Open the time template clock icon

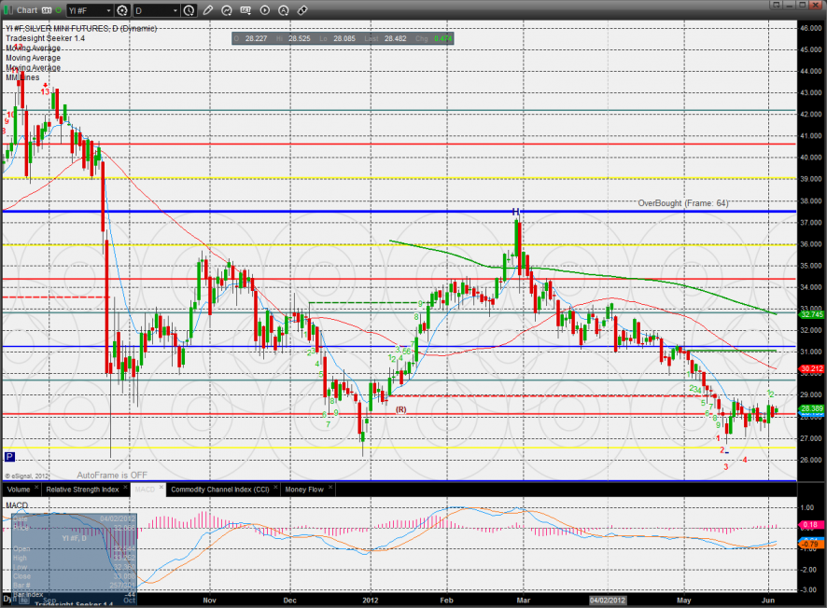pos(189,10)
